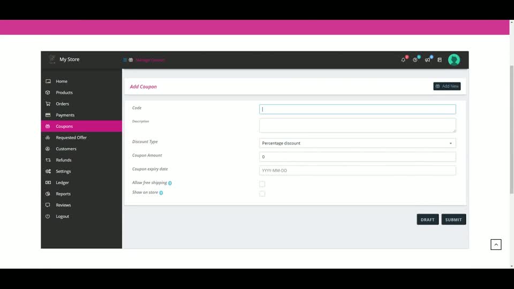Open the user profile avatar

click(x=454, y=59)
